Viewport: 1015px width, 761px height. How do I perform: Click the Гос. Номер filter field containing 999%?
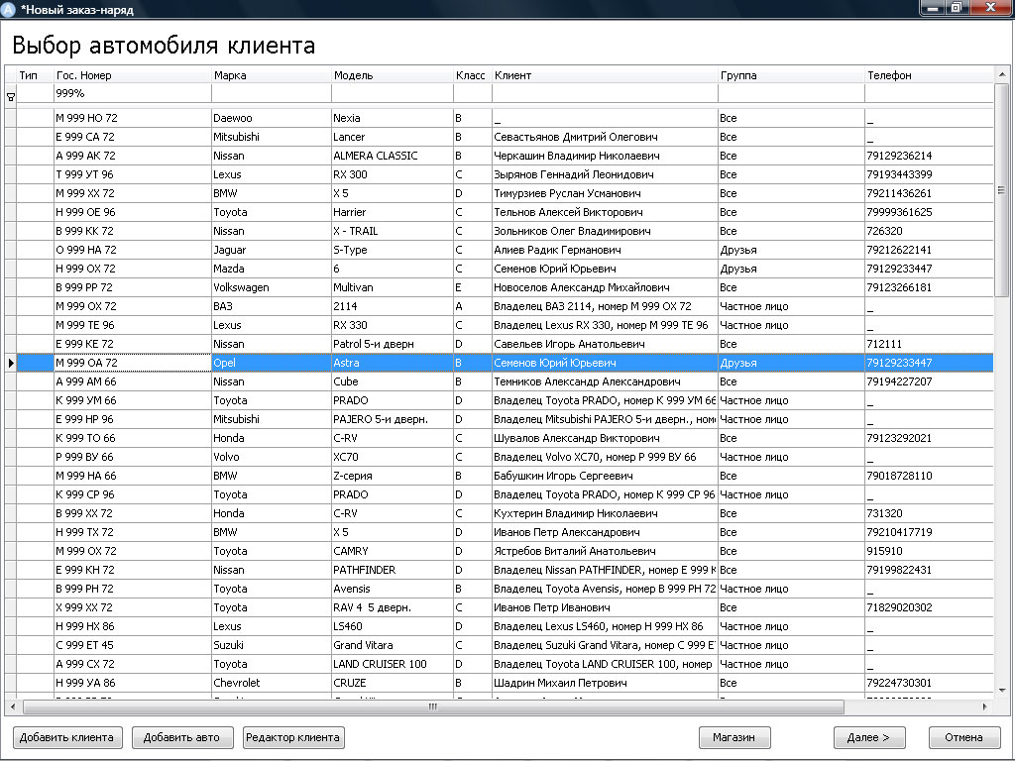click(133, 93)
